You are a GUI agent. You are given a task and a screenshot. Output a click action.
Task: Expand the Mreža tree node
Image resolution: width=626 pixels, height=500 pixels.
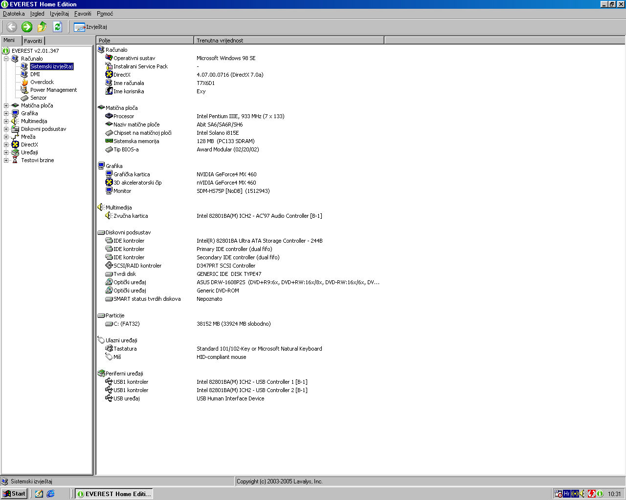click(x=6, y=137)
